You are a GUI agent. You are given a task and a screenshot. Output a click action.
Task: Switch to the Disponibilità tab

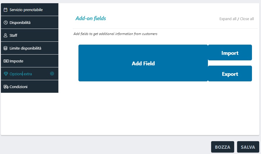pos(20,22)
